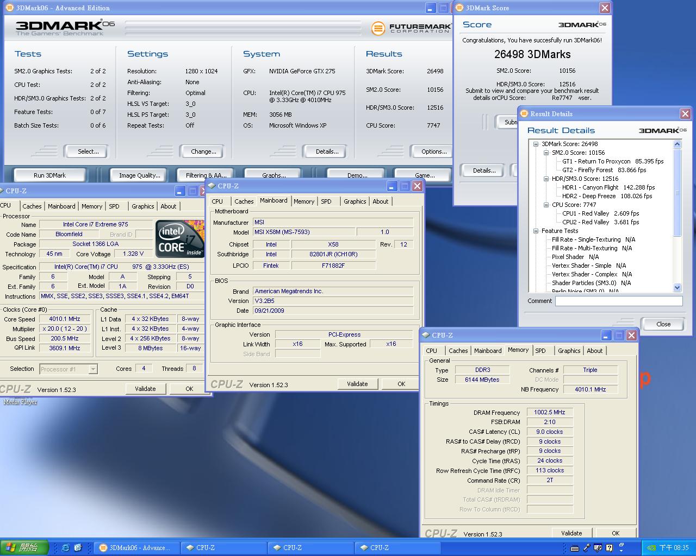Click the Result Details scrollbar up arrow
This screenshot has height=556, width=696.
coord(677,144)
